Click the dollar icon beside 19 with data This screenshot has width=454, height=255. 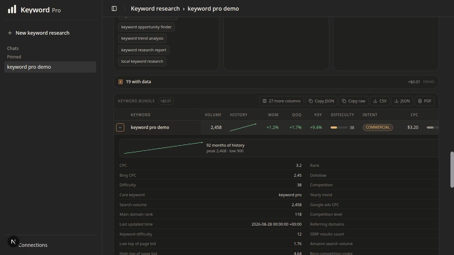coord(121,82)
